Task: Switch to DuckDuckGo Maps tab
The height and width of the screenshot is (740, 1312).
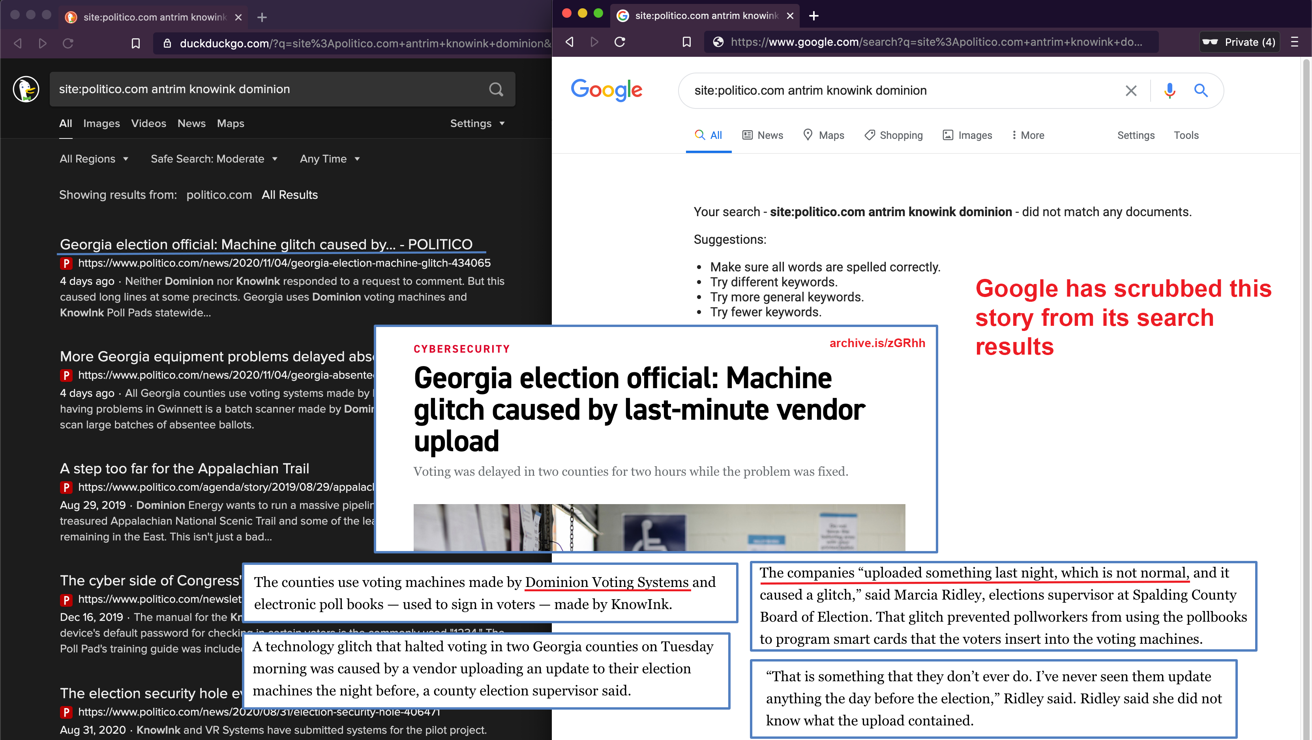Action: click(230, 123)
